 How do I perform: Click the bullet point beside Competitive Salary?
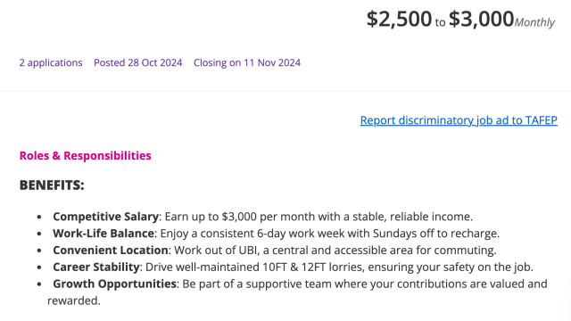click(39, 218)
